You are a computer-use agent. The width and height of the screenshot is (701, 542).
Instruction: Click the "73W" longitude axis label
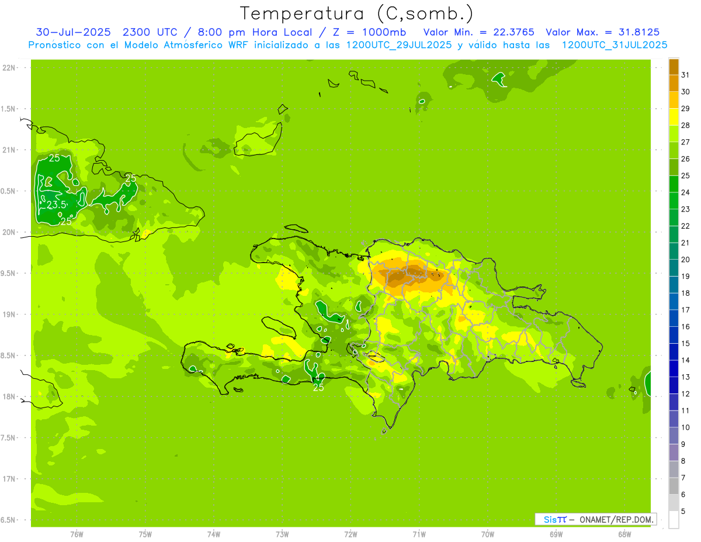pyautogui.click(x=282, y=534)
